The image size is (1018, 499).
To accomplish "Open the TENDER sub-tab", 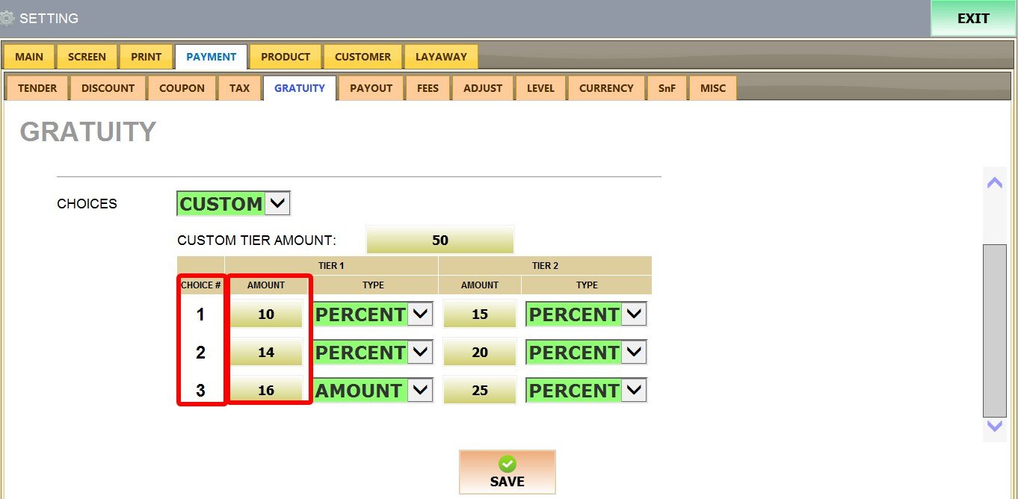I will pos(37,88).
